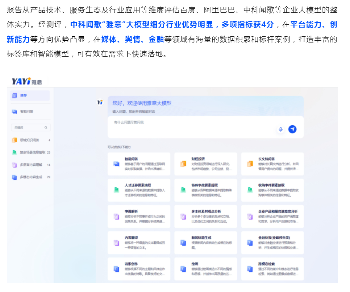Open the 多模态内容生成 category
350x292 pixels.
(30, 177)
